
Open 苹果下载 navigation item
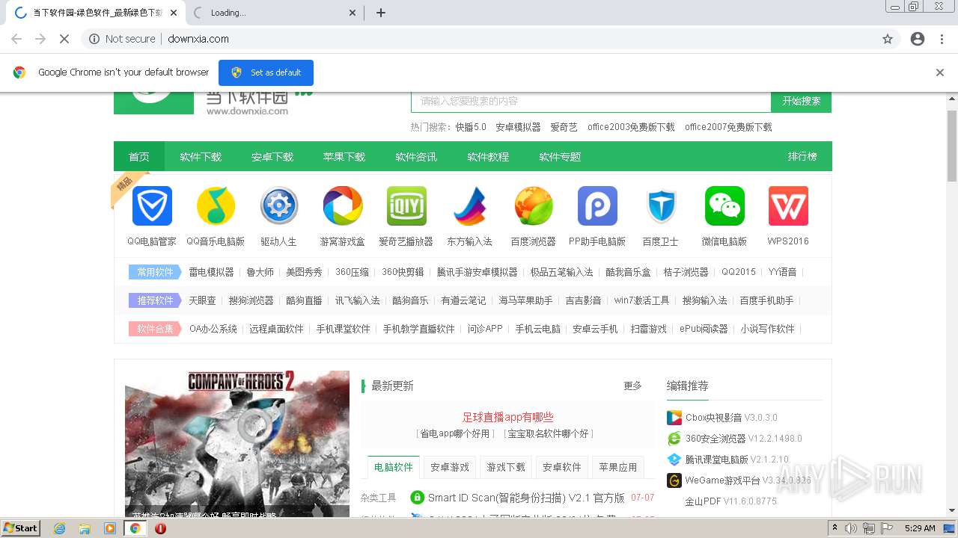pyautogui.click(x=344, y=157)
